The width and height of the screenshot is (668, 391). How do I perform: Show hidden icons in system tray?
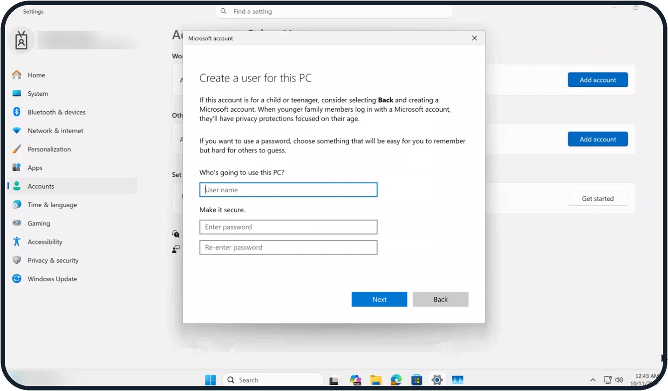coord(593,380)
